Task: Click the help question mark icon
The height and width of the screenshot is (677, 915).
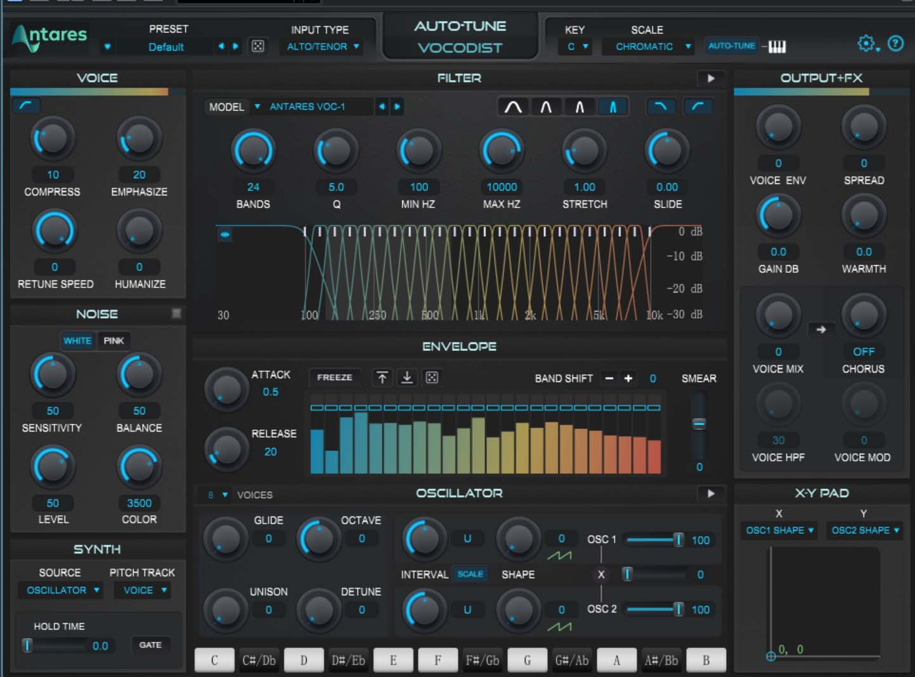Action: tap(896, 44)
